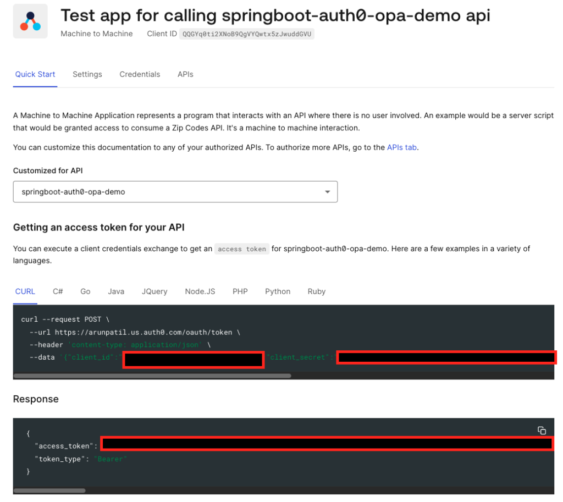
Task: Switch to the Go code example
Action: click(x=85, y=291)
